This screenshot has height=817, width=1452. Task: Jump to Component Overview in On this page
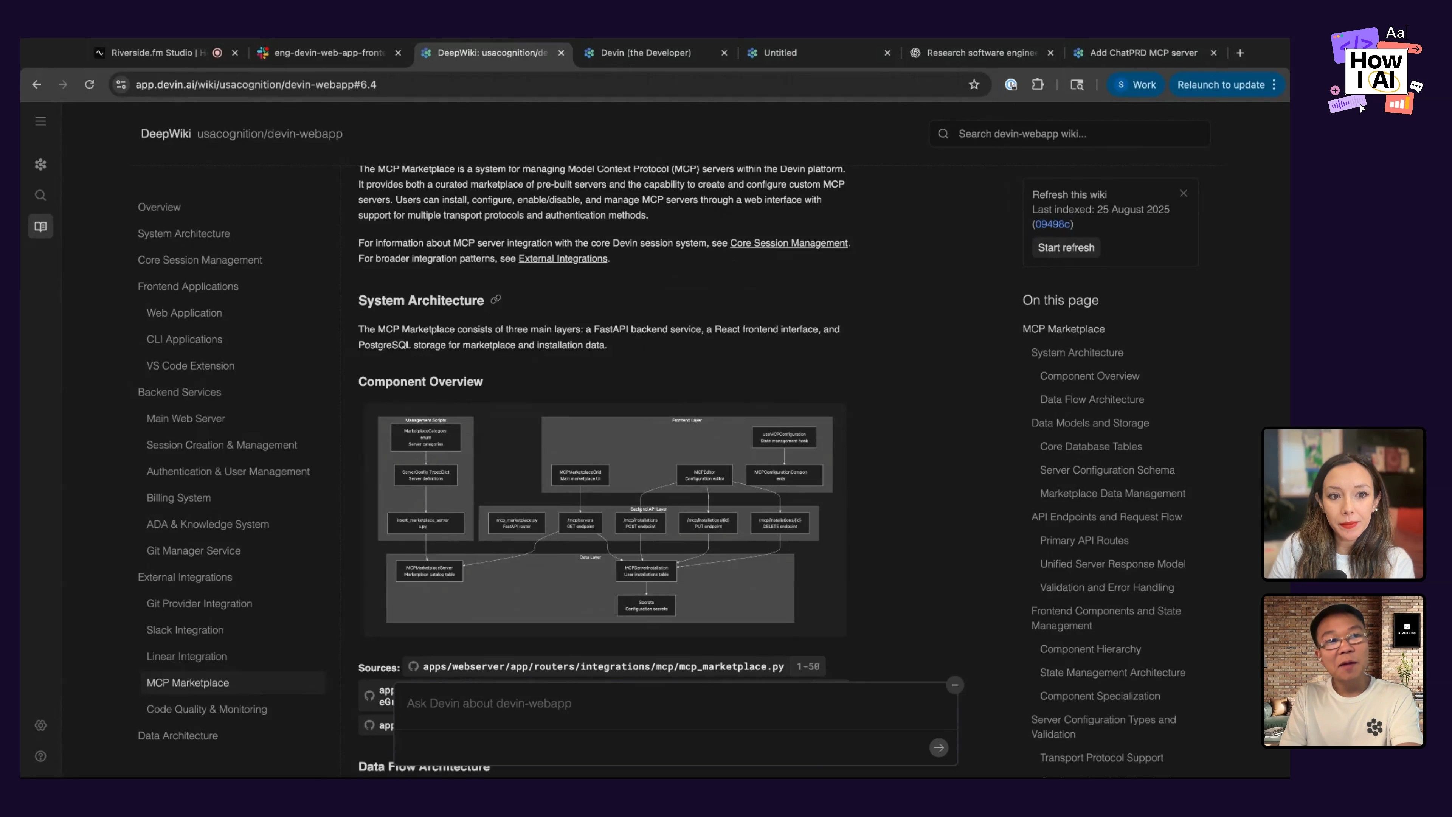coord(1089,376)
